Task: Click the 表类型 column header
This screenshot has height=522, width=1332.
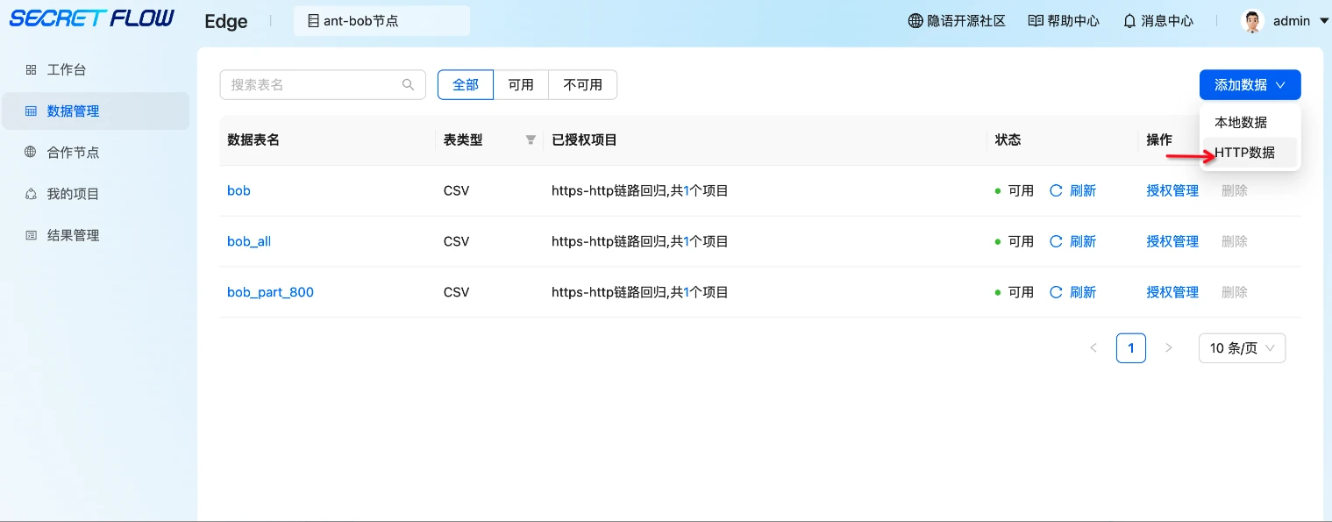Action: coord(463,139)
